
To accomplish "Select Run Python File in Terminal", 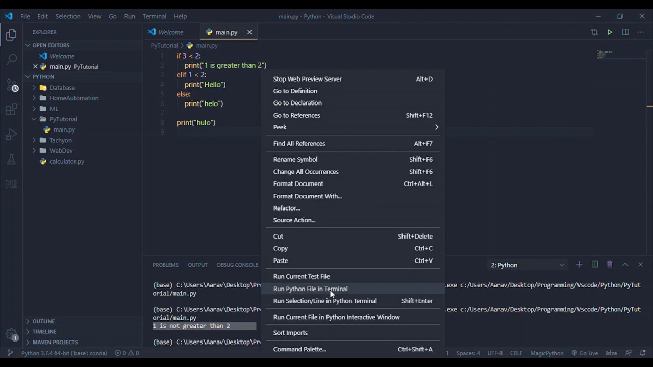I will [x=353, y=289].
